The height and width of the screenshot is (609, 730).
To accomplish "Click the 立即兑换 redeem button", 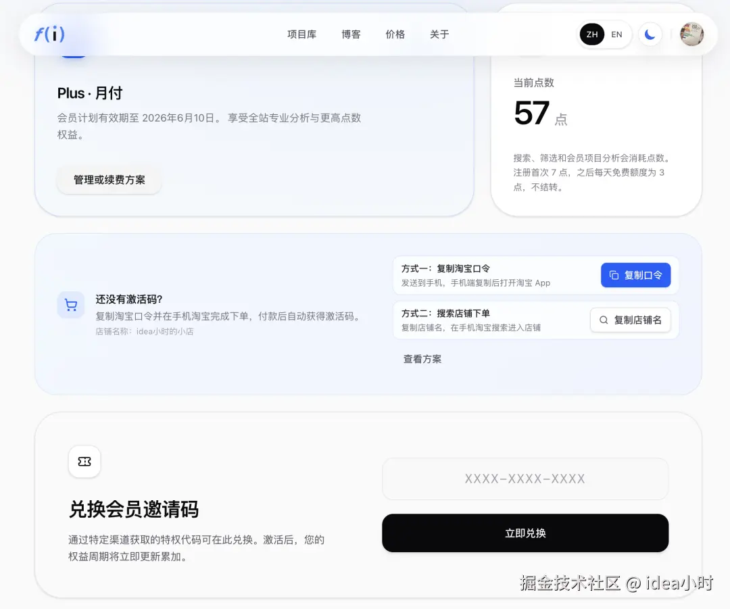I will pyautogui.click(x=525, y=533).
